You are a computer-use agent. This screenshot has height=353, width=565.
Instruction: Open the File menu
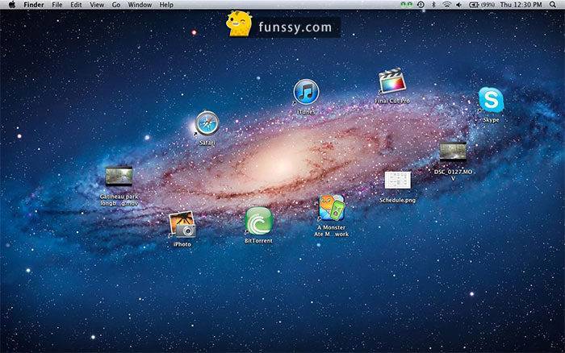point(57,5)
